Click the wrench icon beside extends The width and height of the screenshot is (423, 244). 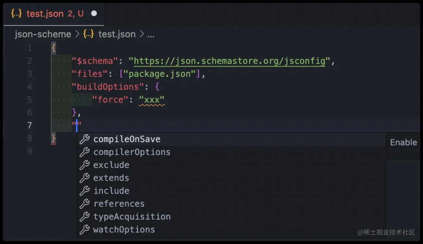pos(85,178)
